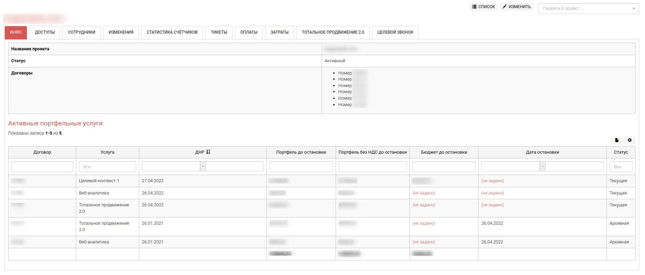Viewport: 645px width, 275px height.
Task: Click the ДНР sort order icon
Action: tap(208, 152)
